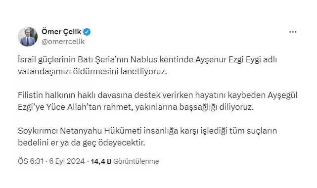Click the word Netanyahu in the tweet

(x=81, y=131)
